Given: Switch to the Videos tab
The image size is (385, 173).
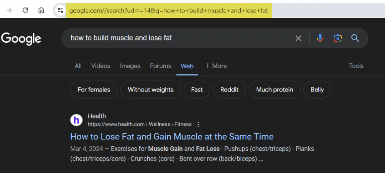Looking at the screenshot, I should click(101, 66).
